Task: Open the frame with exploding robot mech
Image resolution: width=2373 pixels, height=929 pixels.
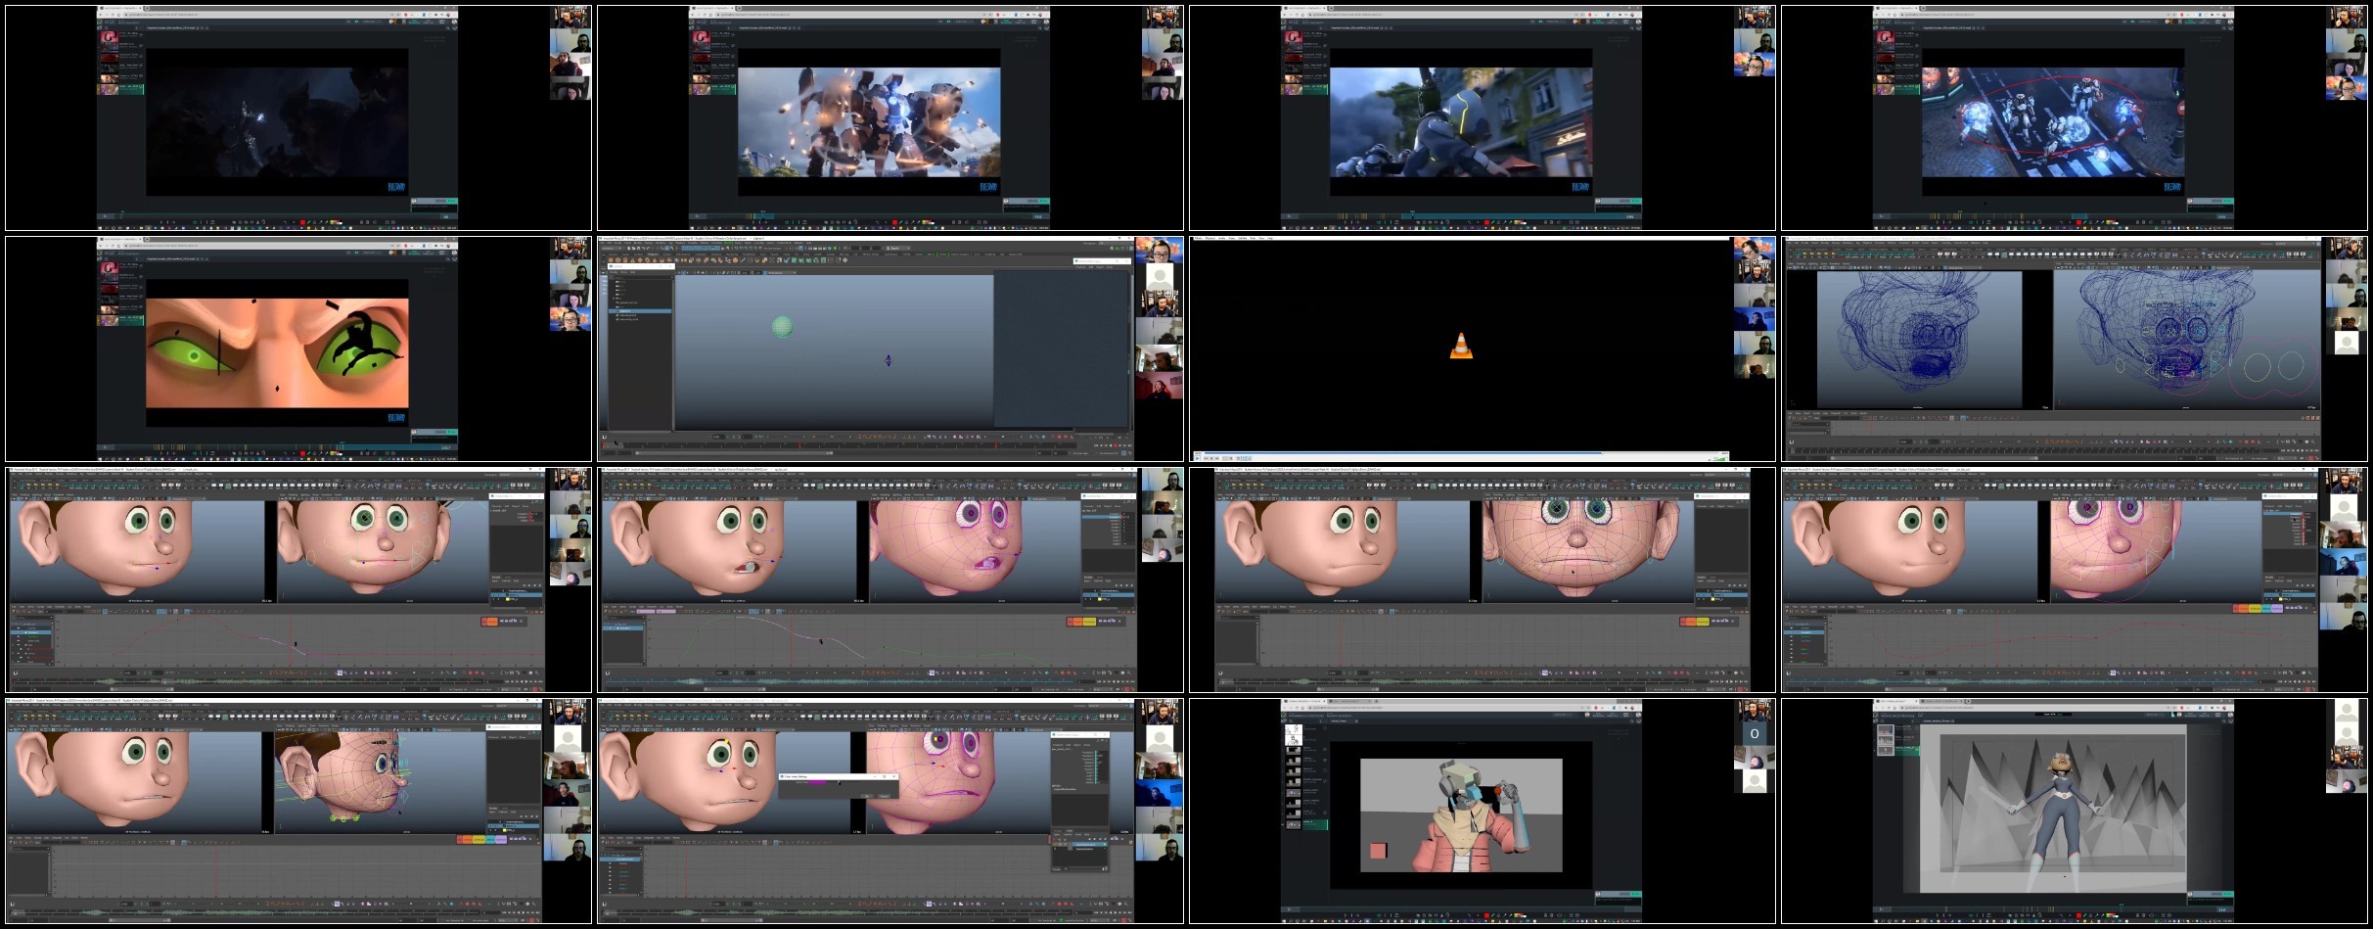Action: (890, 117)
